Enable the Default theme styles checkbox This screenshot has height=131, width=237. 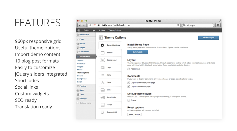129,100
